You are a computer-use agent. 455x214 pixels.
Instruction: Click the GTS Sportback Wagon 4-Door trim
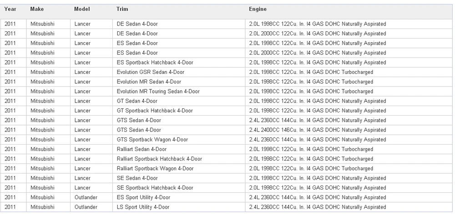pos(152,140)
